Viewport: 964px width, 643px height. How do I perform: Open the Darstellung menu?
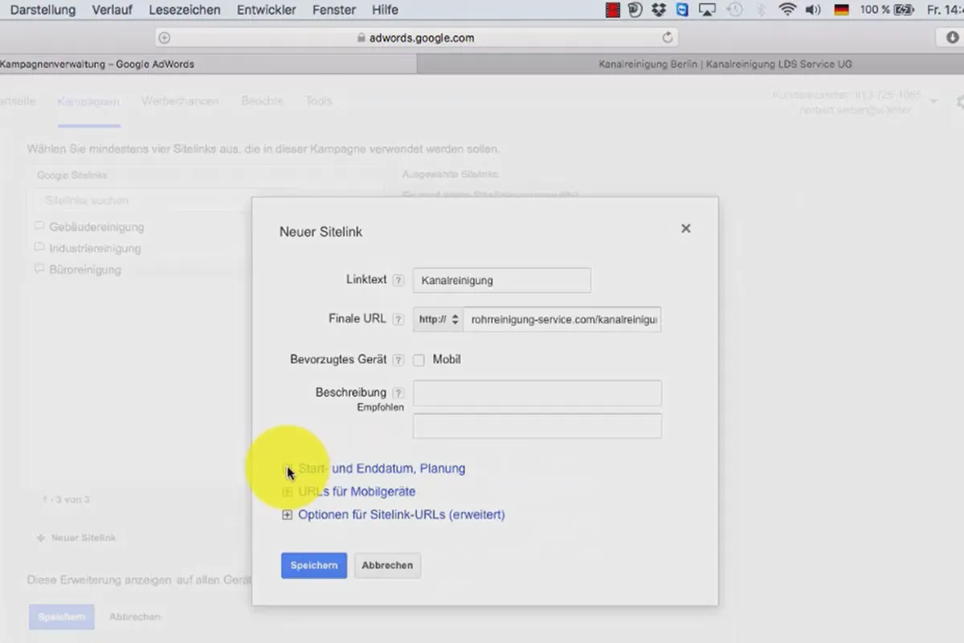[x=42, y=10]
